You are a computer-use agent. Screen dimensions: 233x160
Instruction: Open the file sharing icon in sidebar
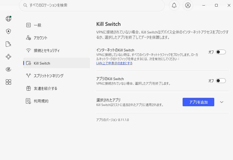click(x=8, y=44)
